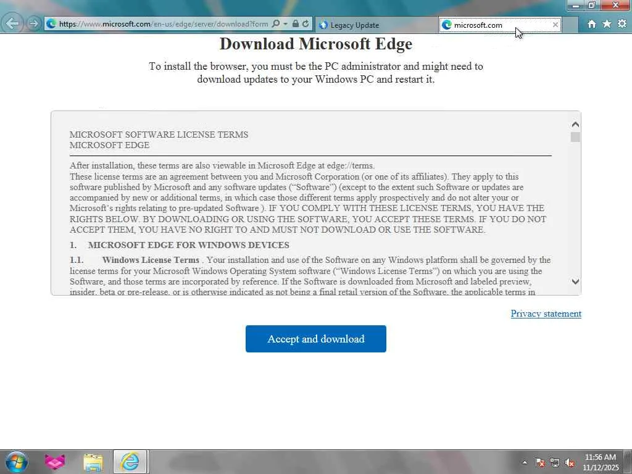The height and width of the screenshot is (474, 632).
Task: Close the microsoft.com tab
Action: pos(555,25)
